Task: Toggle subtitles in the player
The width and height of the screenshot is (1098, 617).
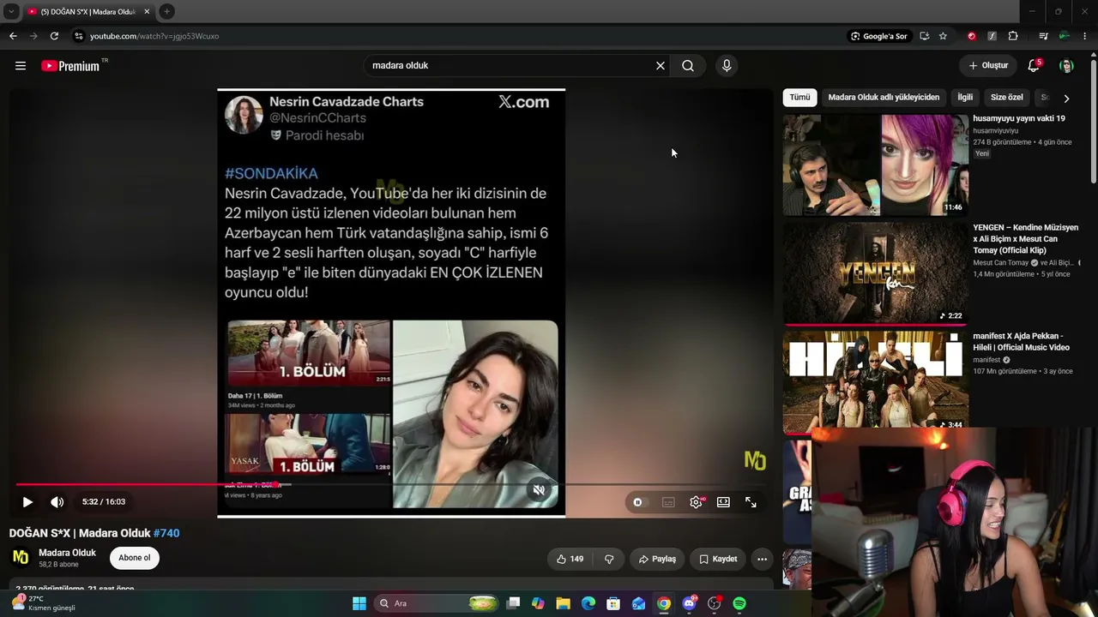Action: 668,502
